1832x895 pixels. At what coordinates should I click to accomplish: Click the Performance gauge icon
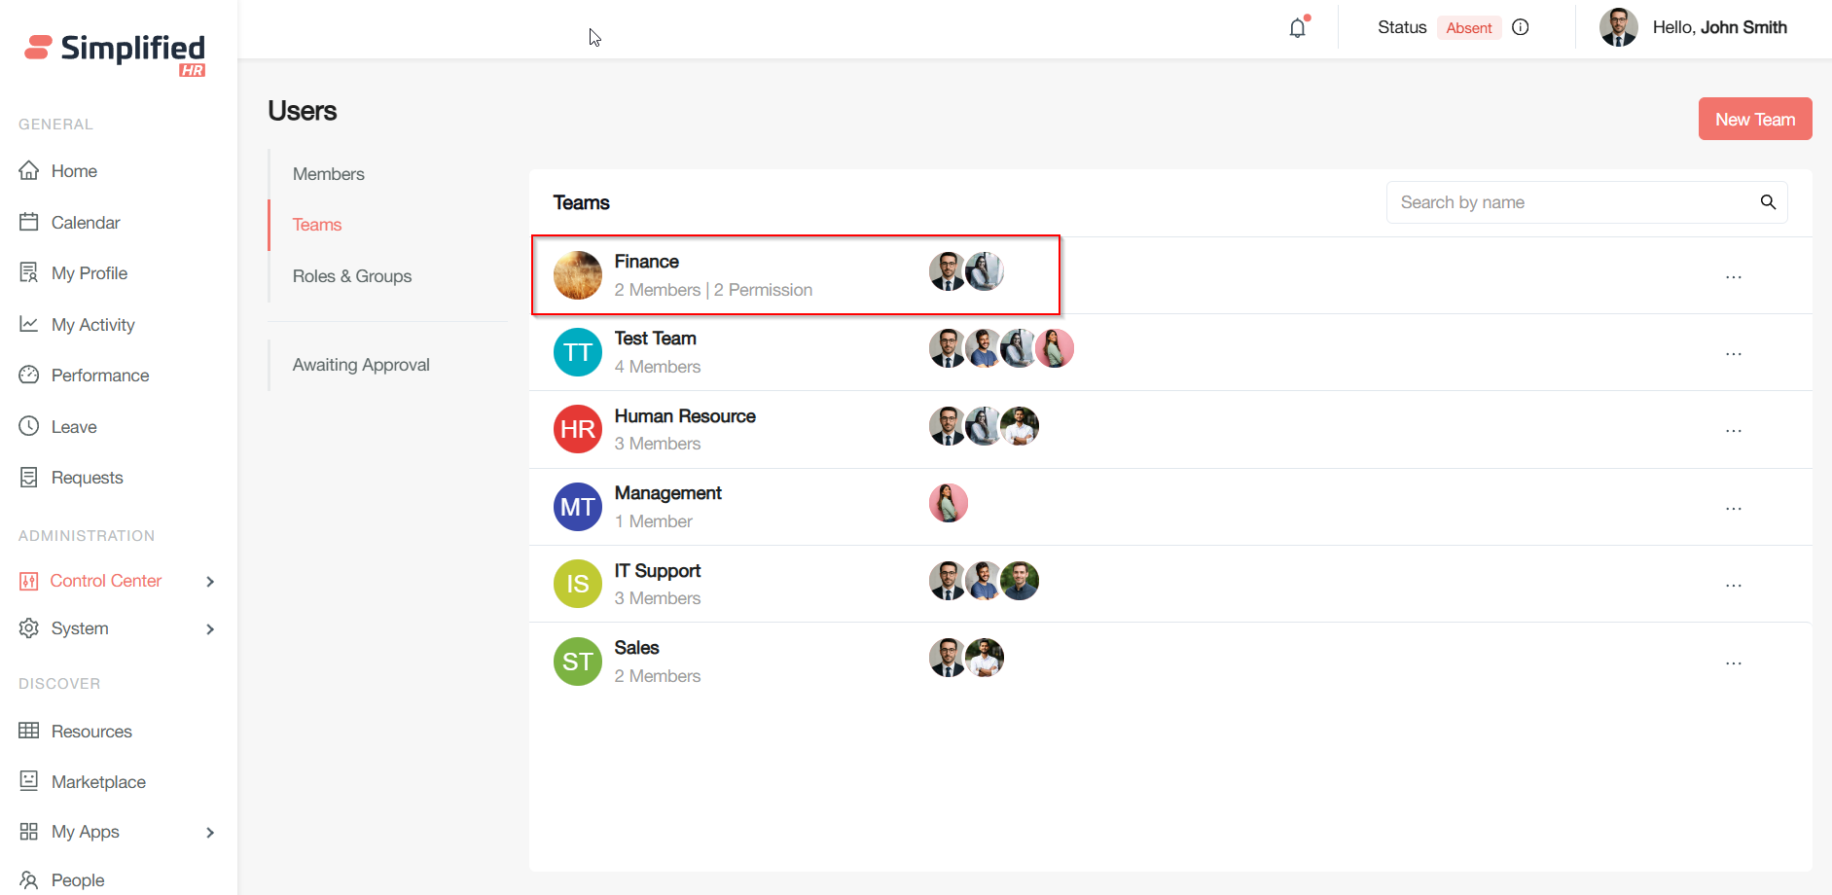[29, 375]
